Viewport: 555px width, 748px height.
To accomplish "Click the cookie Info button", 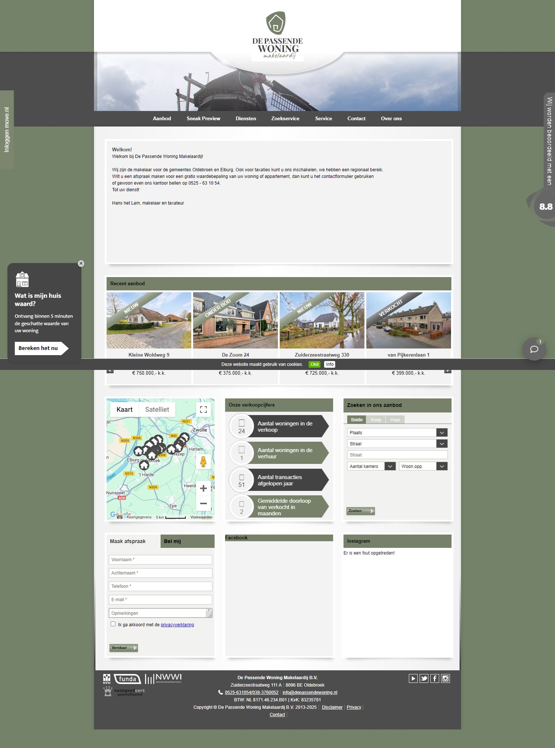I will tap(330, 364).
